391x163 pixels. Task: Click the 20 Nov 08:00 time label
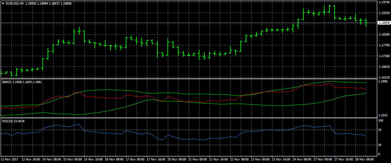click(177, 160)
